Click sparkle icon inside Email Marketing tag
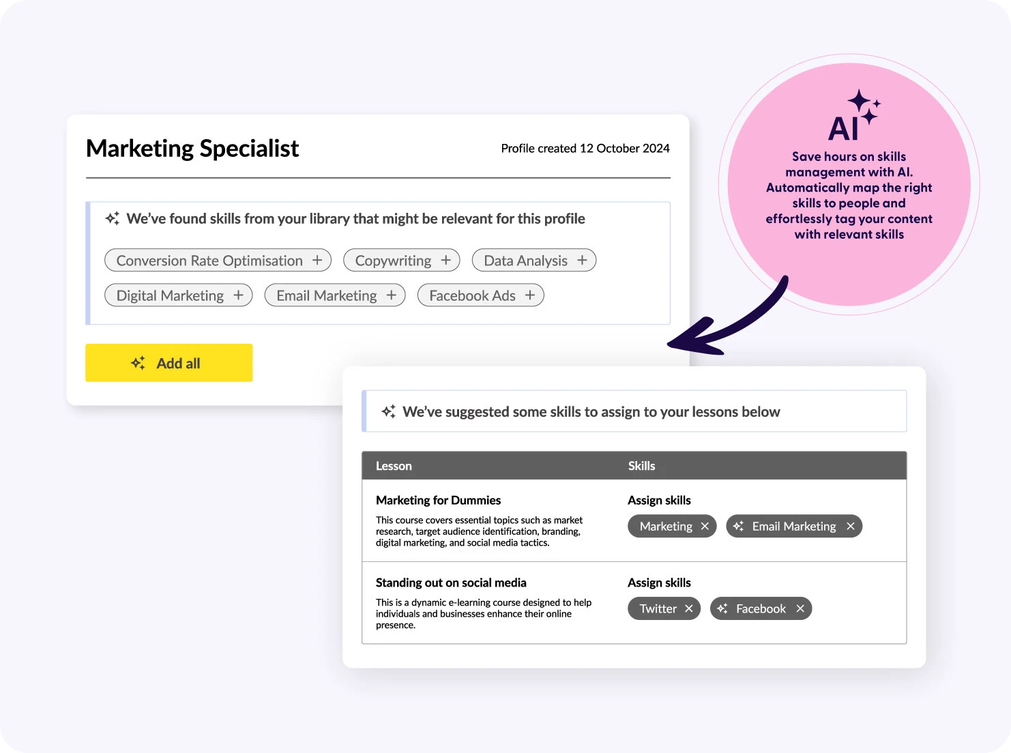This screenshot has height=753, width=1011. (x=738, y=526)
